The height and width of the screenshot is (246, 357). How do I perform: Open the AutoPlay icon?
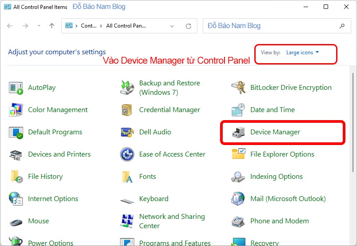coord(16,88)
